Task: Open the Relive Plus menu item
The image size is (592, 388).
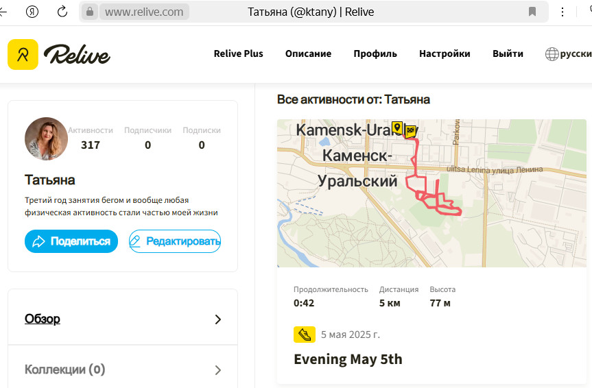Action: (x=238, y=53)
